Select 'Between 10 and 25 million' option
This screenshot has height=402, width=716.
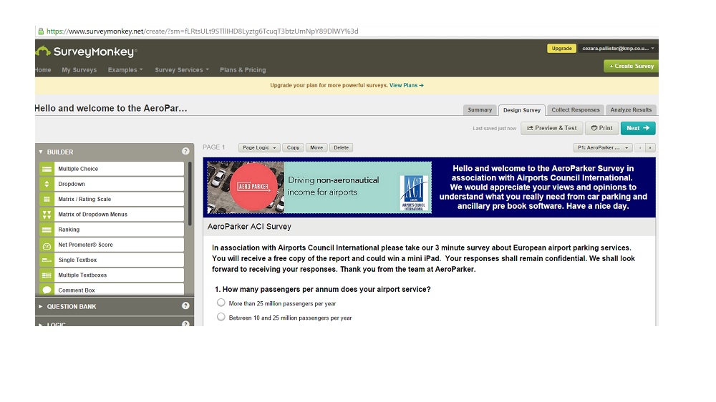coord(221,317)
